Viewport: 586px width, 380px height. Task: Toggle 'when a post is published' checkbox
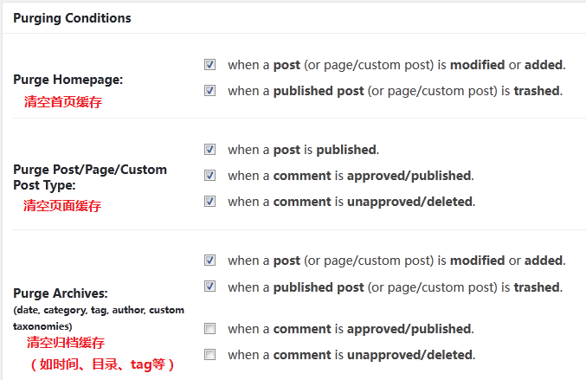pyautogui.click(x=210, y=149)
